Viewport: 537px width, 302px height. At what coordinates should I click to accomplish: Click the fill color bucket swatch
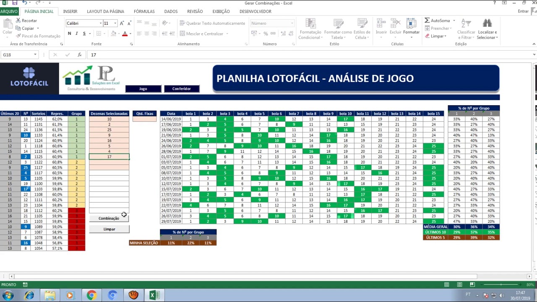tap(113, 34)
